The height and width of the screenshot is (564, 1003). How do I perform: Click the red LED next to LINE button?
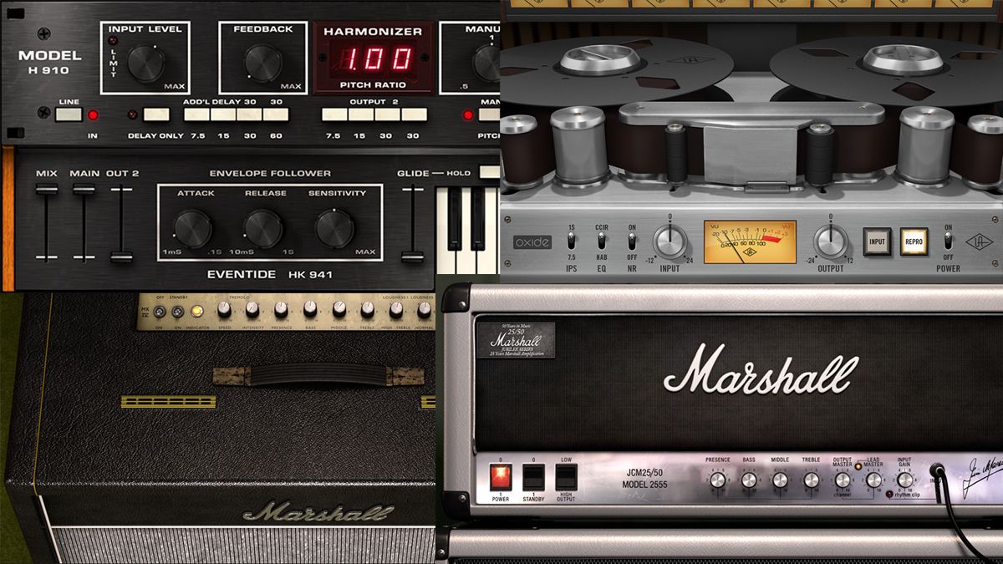[93, 114]
